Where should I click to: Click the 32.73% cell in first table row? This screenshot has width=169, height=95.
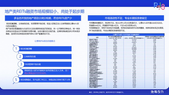click(115, 40)
